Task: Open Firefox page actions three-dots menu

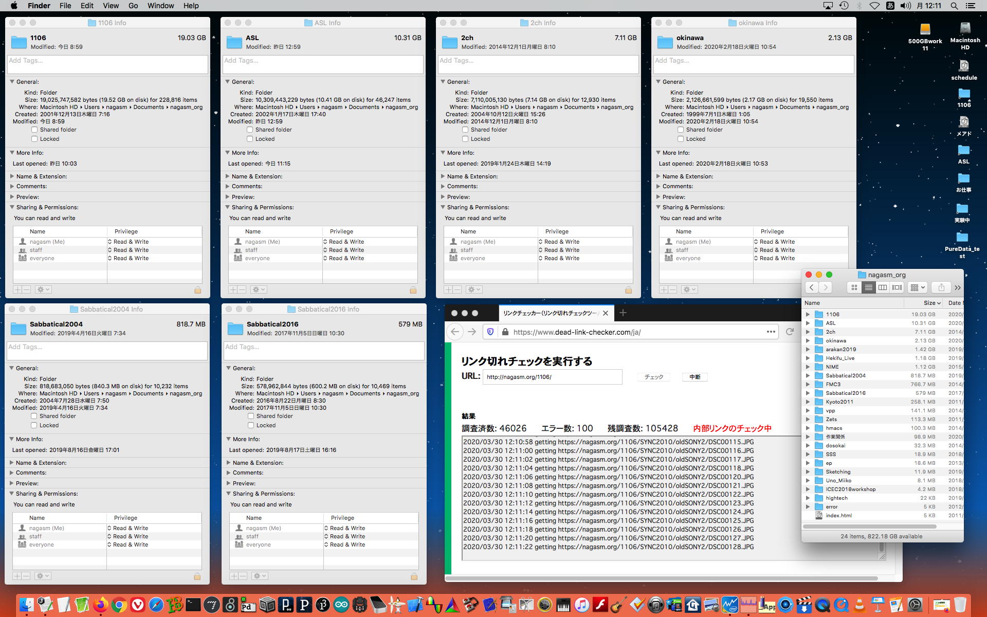Action: coord(771,332)
